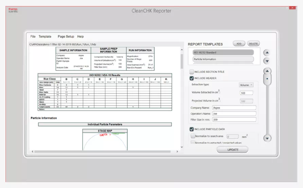The width and height of the screenshot is (303, 188).
Task: Click the RUN INFORMATION header in preview
Action: click(140, 50)
